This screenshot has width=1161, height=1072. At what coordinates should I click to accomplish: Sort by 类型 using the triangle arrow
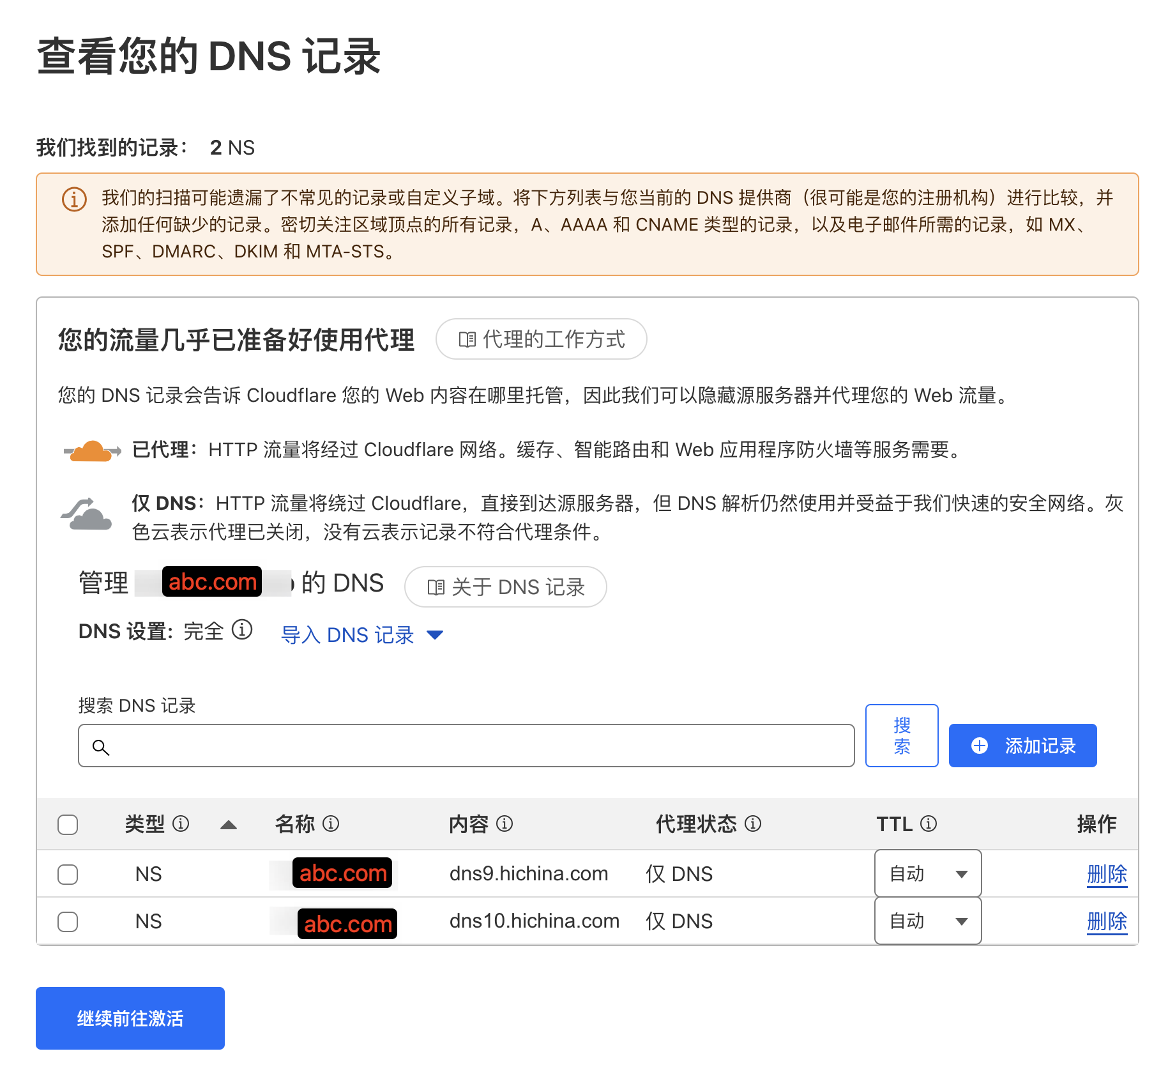point(229,825)
